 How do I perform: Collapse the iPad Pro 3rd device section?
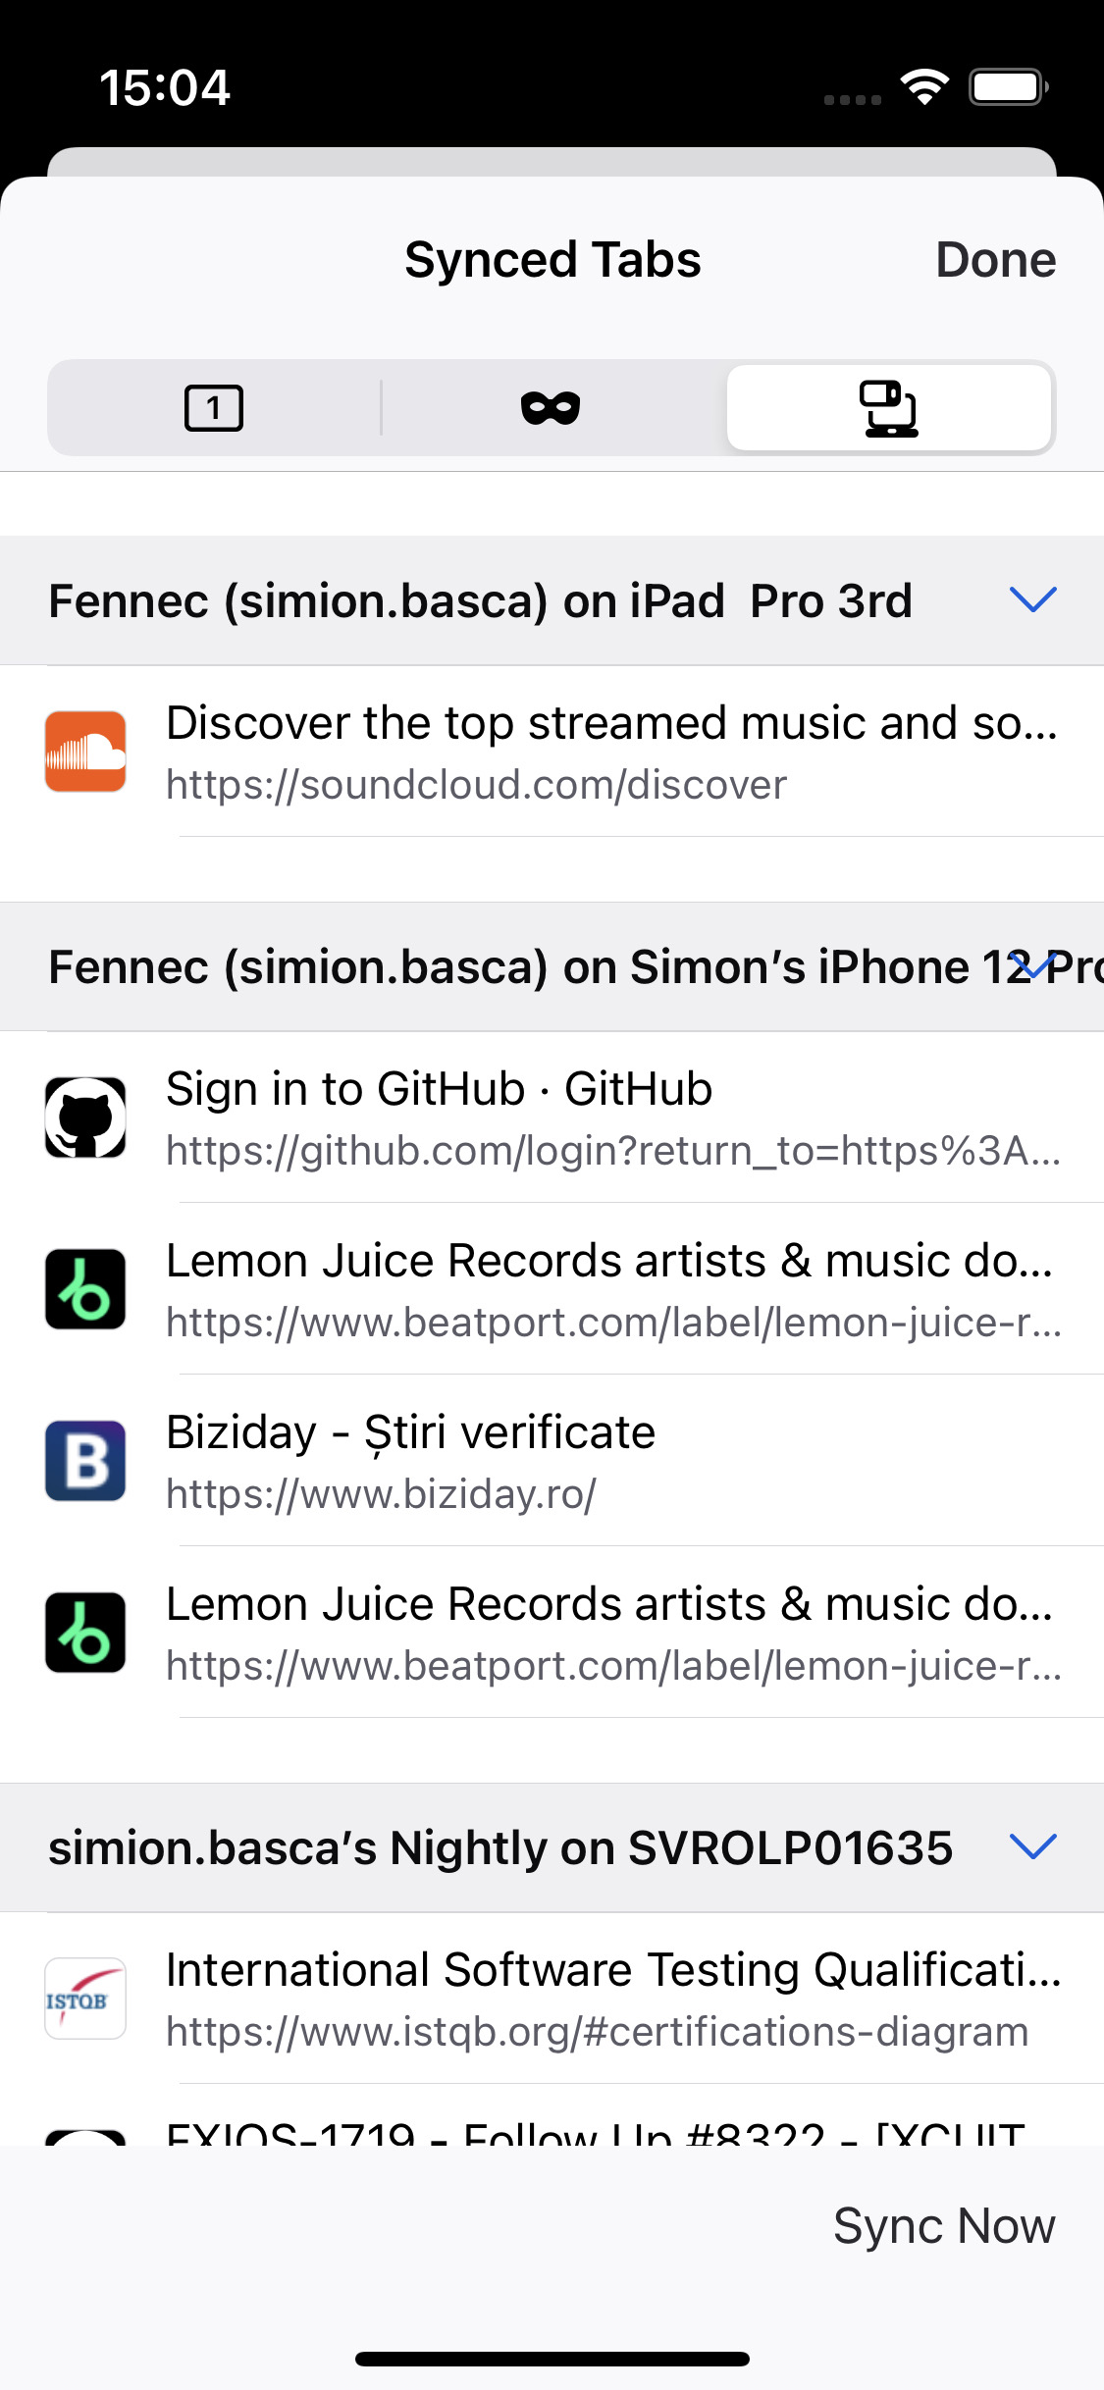tap(1032, 599)
